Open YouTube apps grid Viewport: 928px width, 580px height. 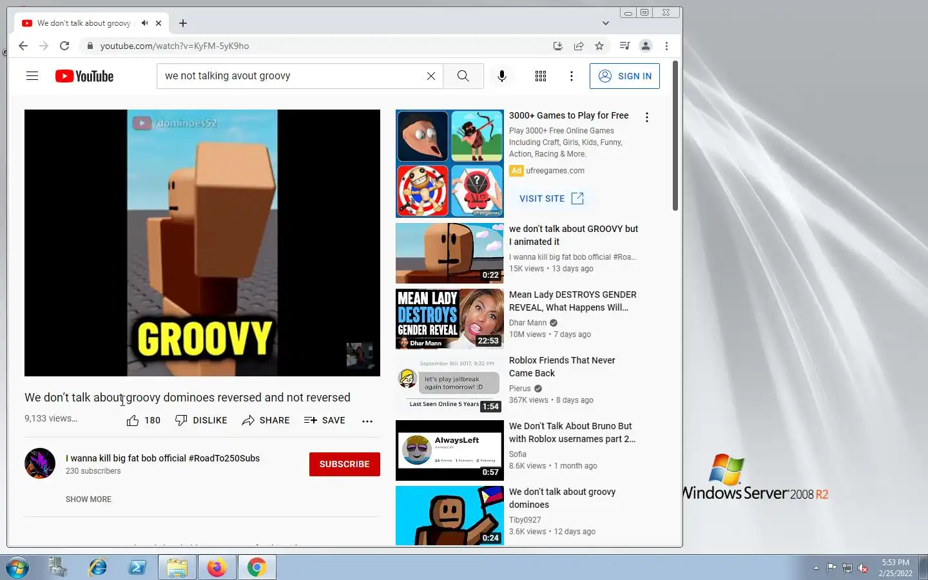point(541,76)
